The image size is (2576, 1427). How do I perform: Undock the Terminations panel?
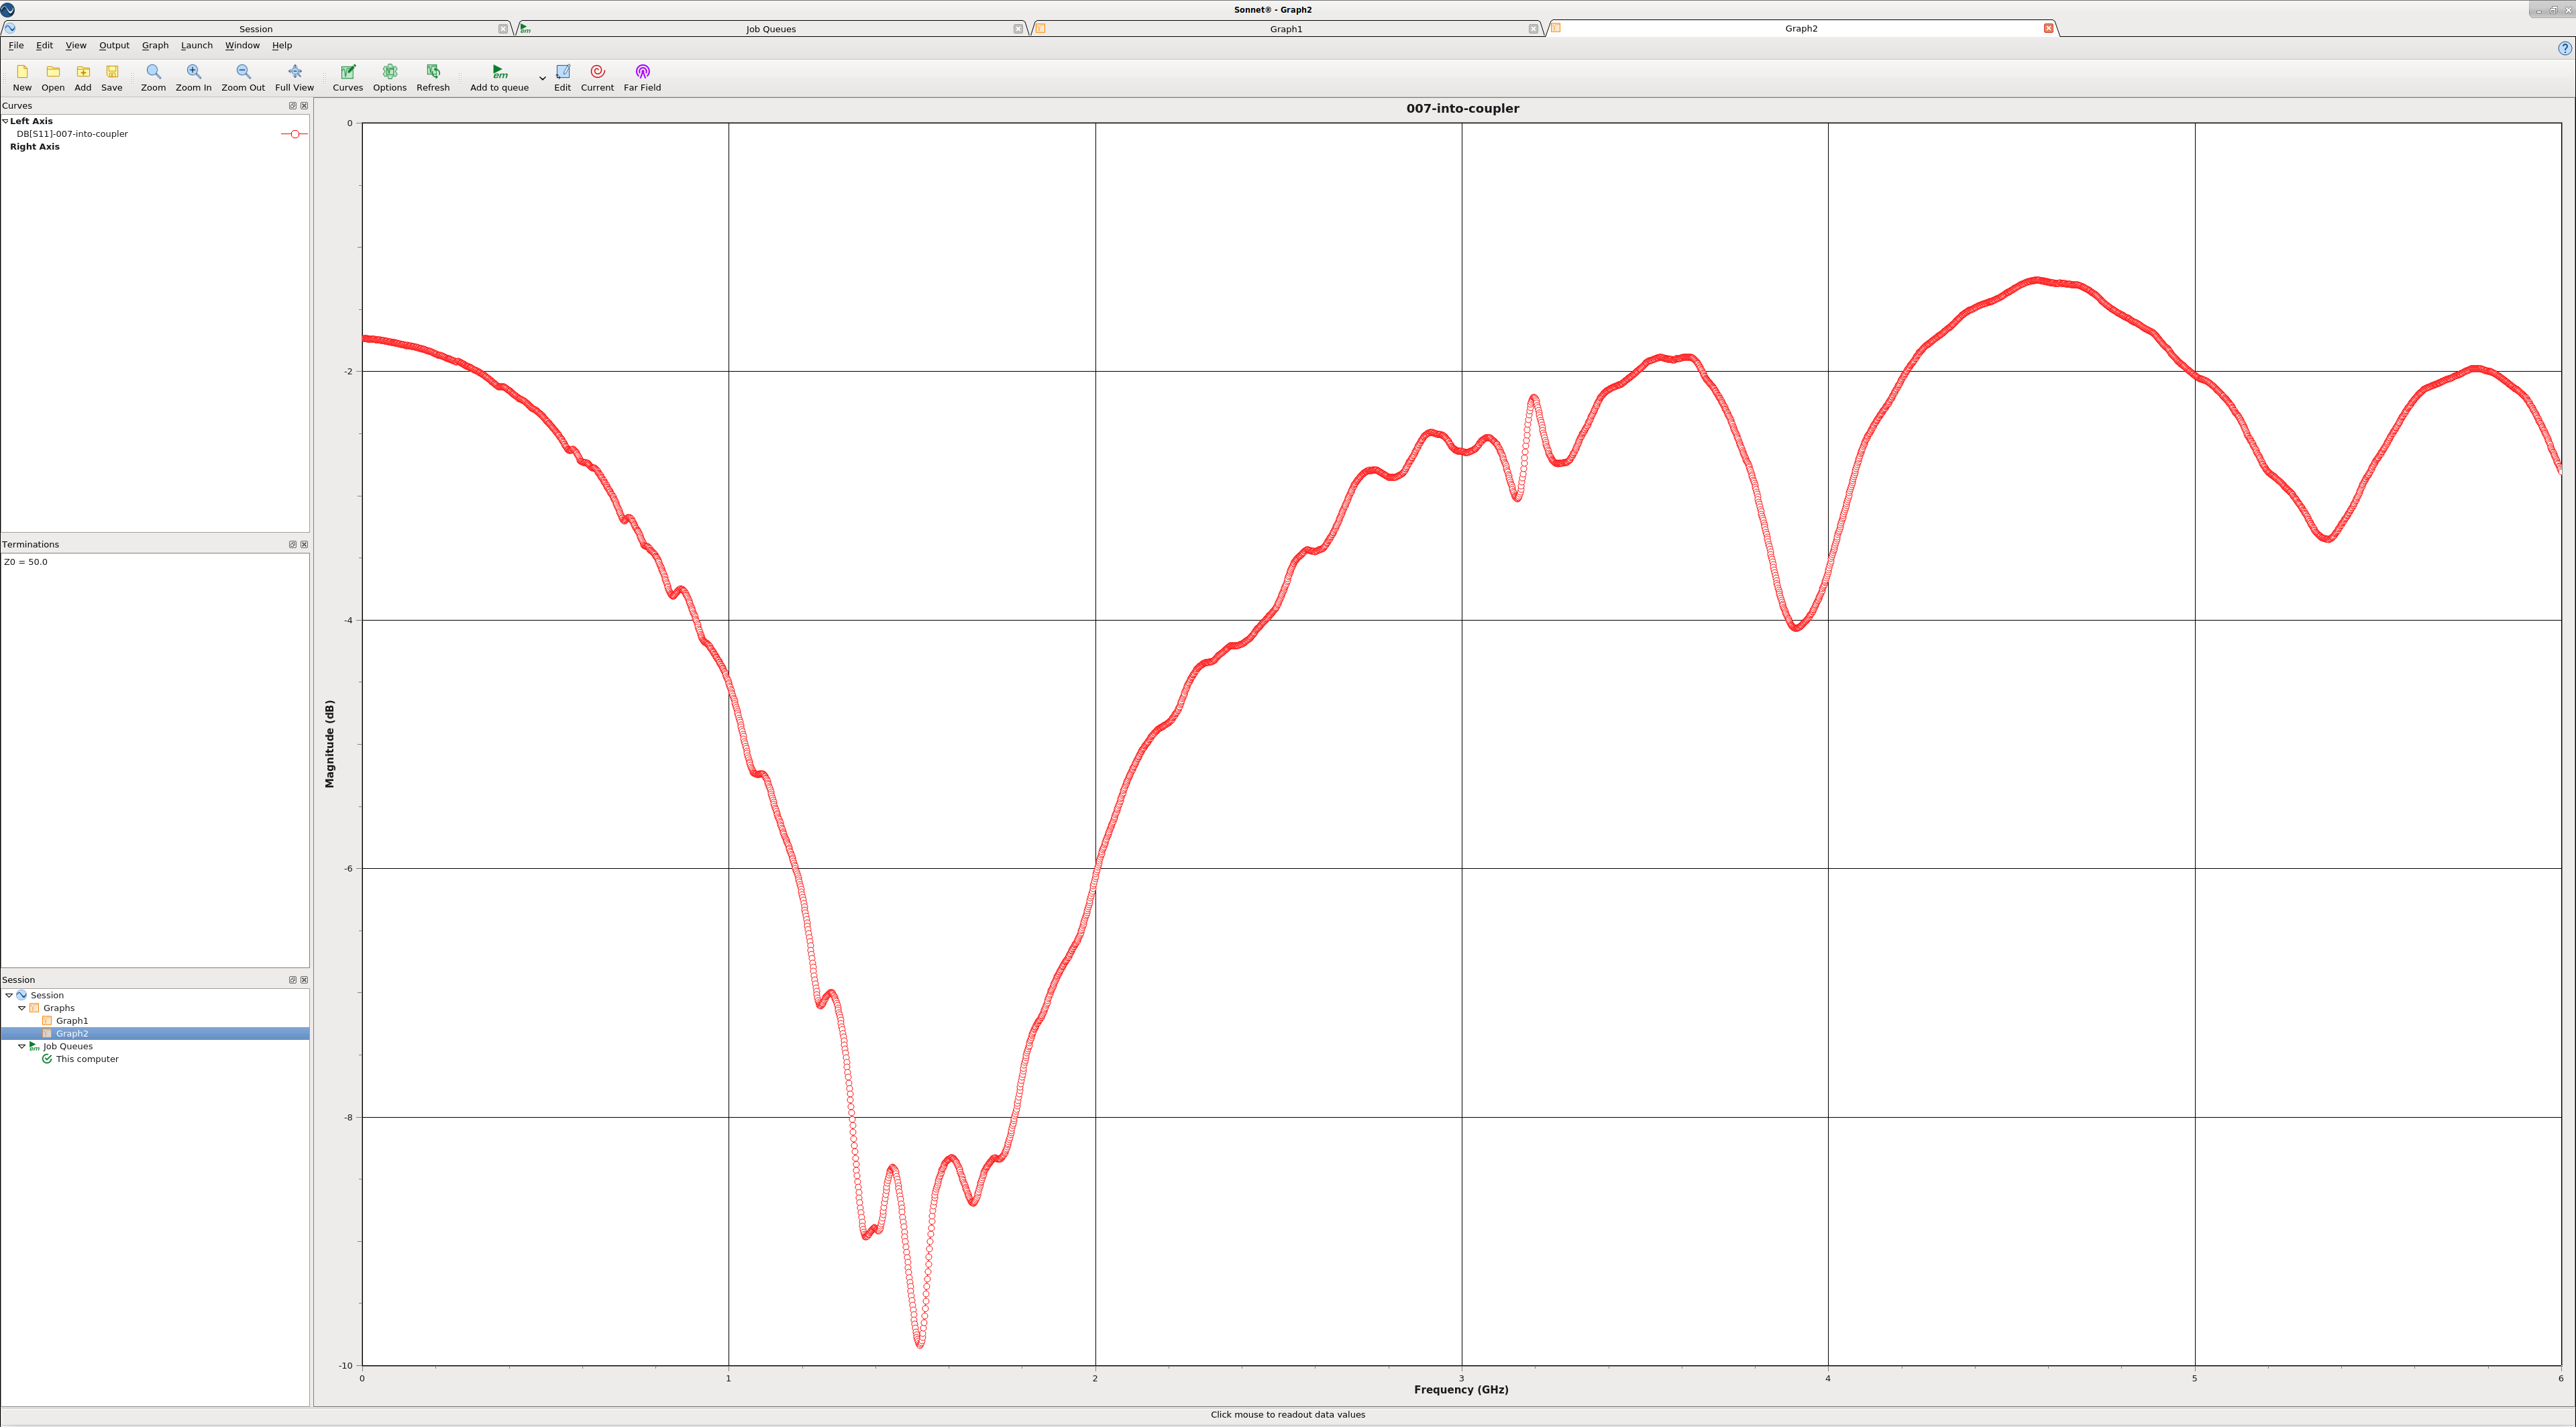tap(293, 545)
